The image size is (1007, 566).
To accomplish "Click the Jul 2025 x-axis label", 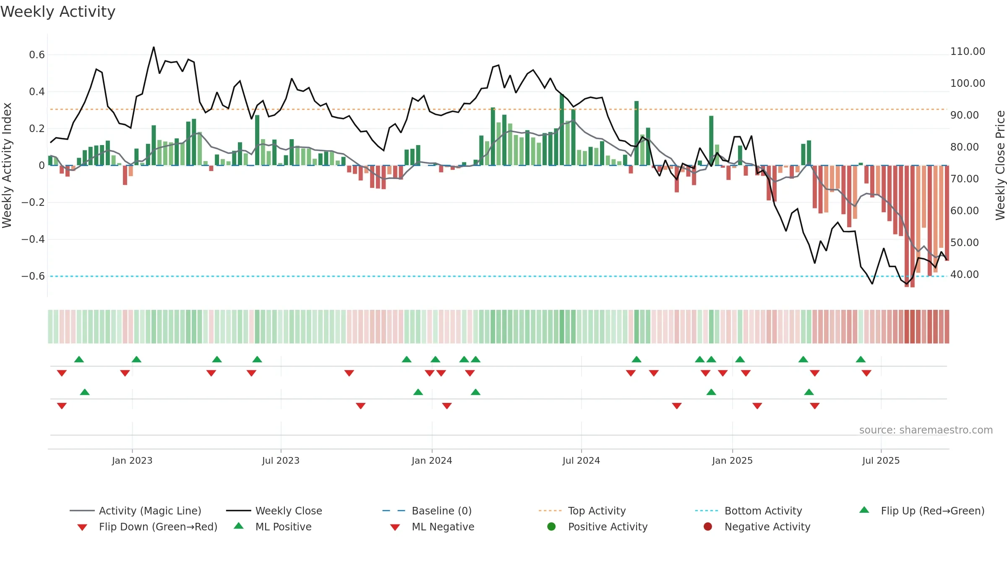I will [881, 460].
